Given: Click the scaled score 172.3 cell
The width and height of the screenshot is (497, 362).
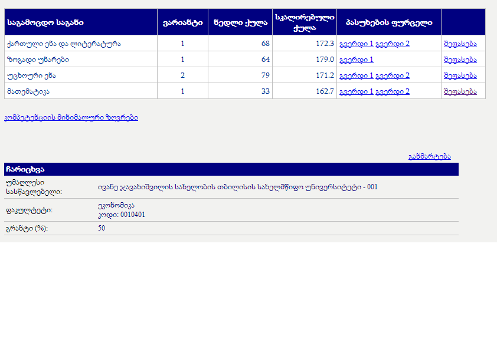Looking at the screenshot, I should (305, 44).
